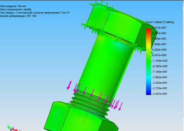Click the rightmost magenta load arrow

[x=120, y=107]
